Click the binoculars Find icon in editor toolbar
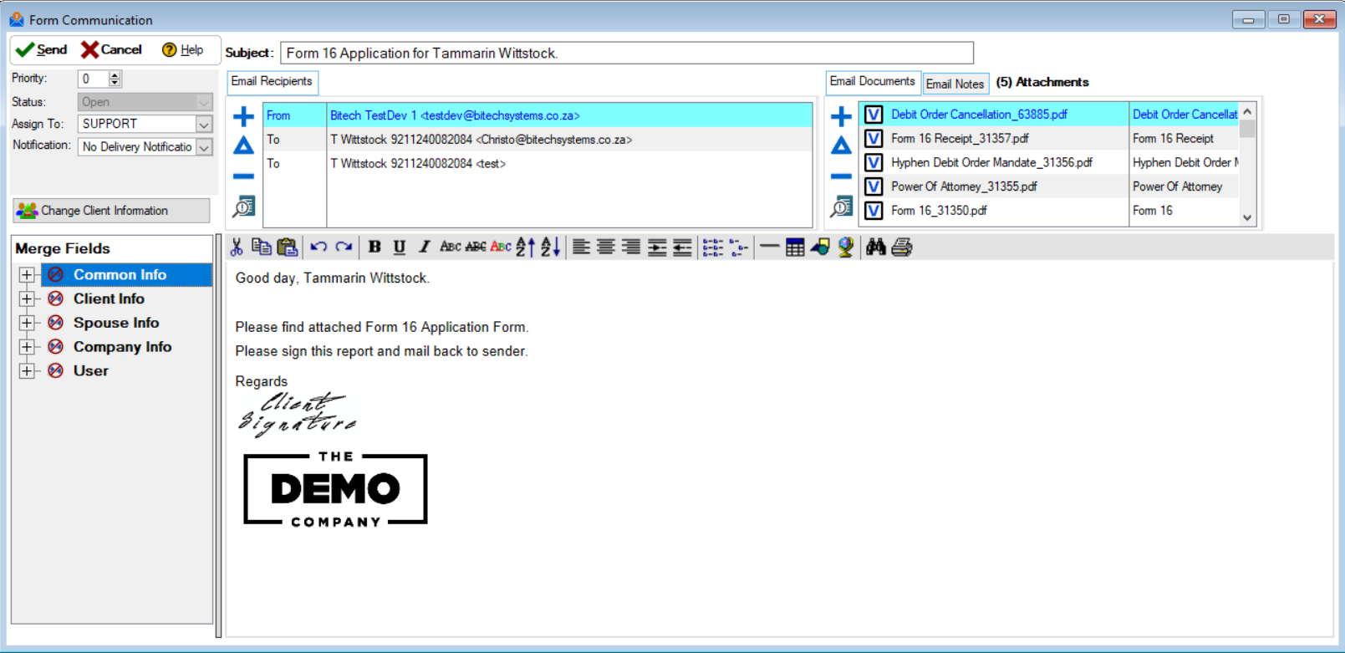This screenshot has width=1345, height=653. 875,247
